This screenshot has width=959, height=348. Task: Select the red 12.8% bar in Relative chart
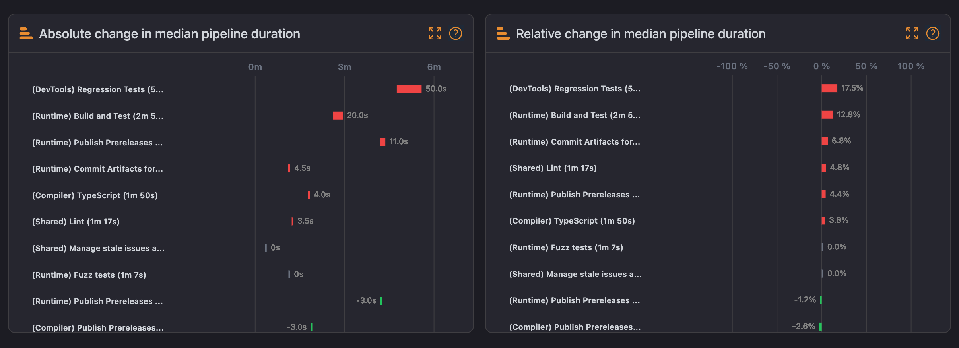pyautogui.click(x=827, y=115)
